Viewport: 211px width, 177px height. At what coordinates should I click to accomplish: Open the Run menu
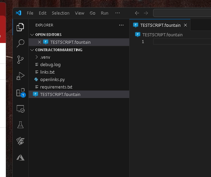click(105, 13)
